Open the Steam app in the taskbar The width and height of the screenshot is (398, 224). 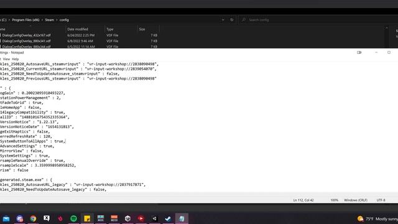coord(168,218)
